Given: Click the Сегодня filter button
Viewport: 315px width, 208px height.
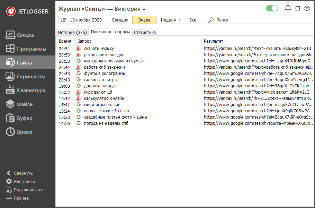Looking at the screenshot, I should pyautogui.click(x=120, y=20).
